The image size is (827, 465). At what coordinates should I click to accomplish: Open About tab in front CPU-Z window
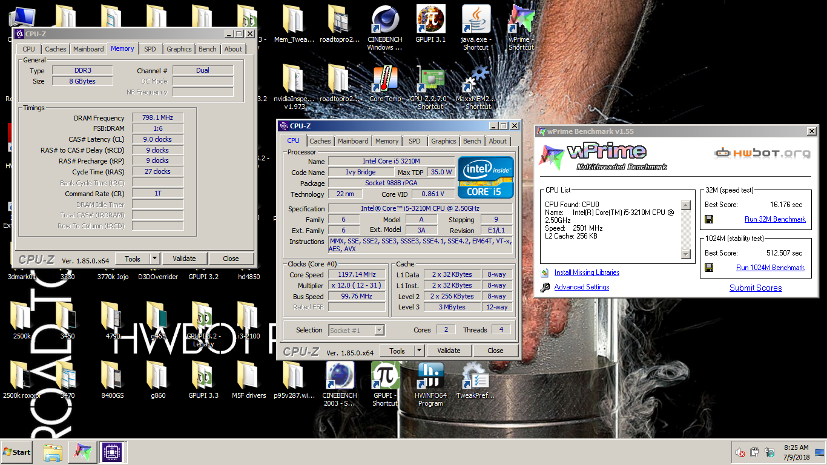click(x=498, y=141)
